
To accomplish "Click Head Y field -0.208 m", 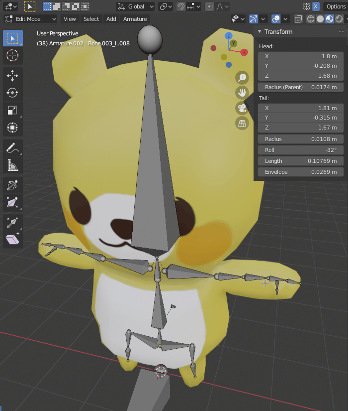I will 301,66.
